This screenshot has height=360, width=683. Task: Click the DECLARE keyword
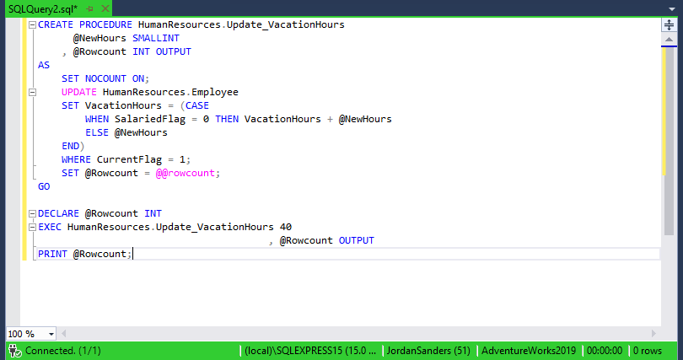[58, 214]
